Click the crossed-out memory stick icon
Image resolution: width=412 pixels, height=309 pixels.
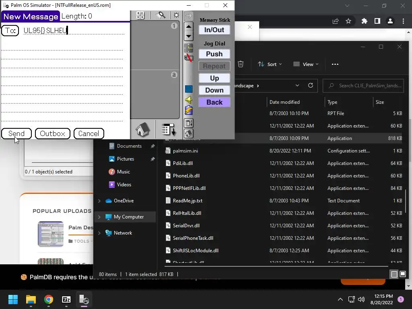pyautogui.click(x=189, y=58)
